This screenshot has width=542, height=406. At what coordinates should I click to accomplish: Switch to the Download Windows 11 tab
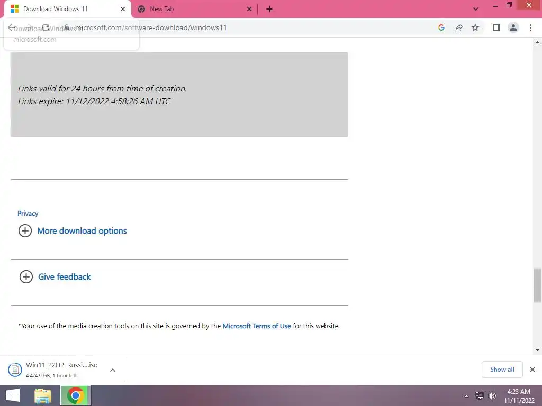click(x=68, y=9)
